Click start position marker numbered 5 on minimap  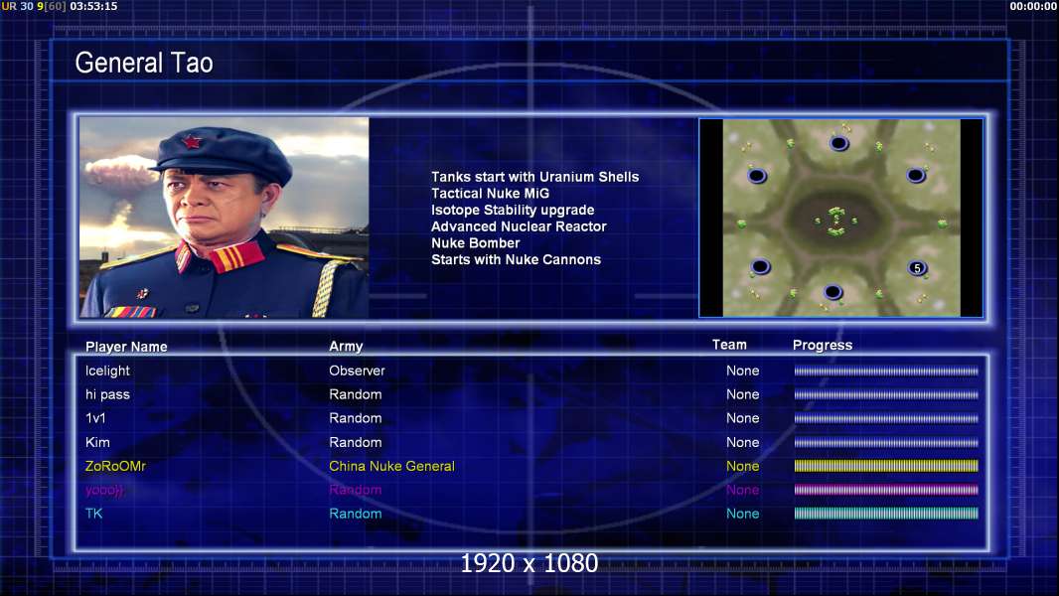point(917,268)
